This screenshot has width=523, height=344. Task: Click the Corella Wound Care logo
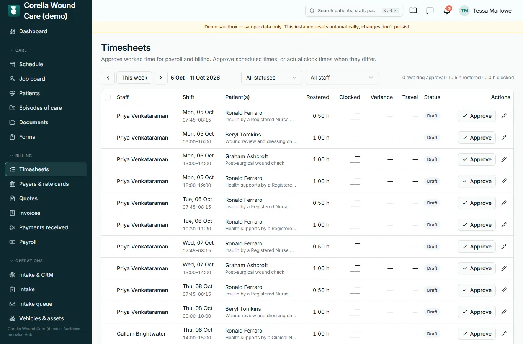click(x=14, y=11)
